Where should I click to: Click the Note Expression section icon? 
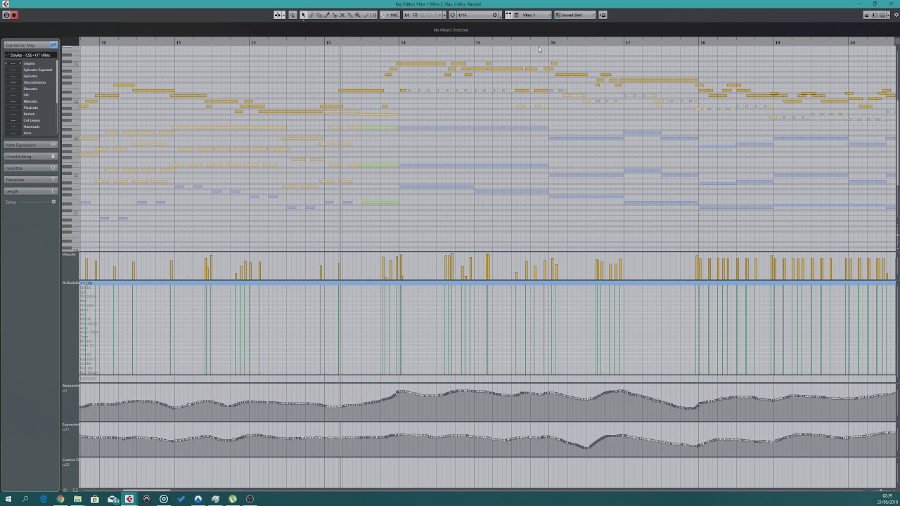[x=53, y=145]
